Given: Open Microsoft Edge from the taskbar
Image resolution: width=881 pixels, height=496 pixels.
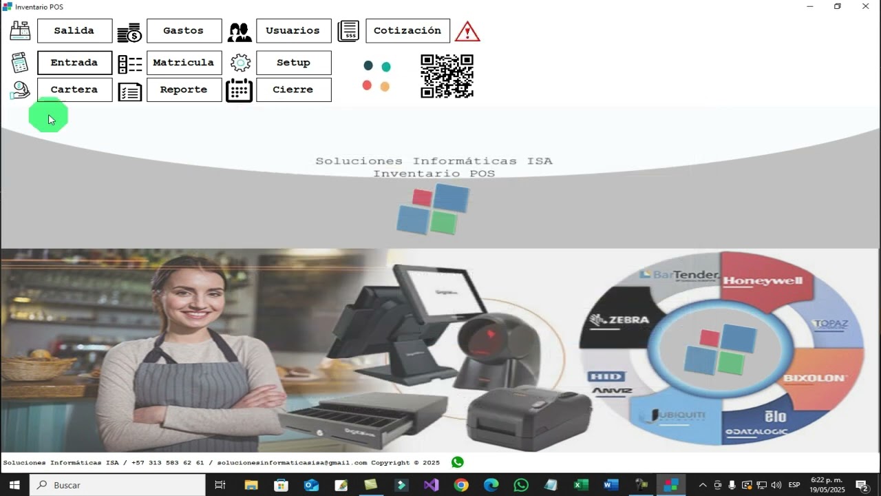Looking at the screenshot, I should pos(491,485).
